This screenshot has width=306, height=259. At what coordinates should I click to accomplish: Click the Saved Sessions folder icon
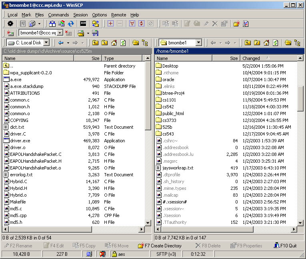click(81, 33)
